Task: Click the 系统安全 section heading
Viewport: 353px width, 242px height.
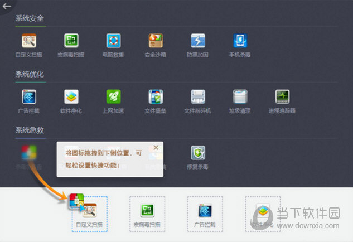Action: point(30,18)
